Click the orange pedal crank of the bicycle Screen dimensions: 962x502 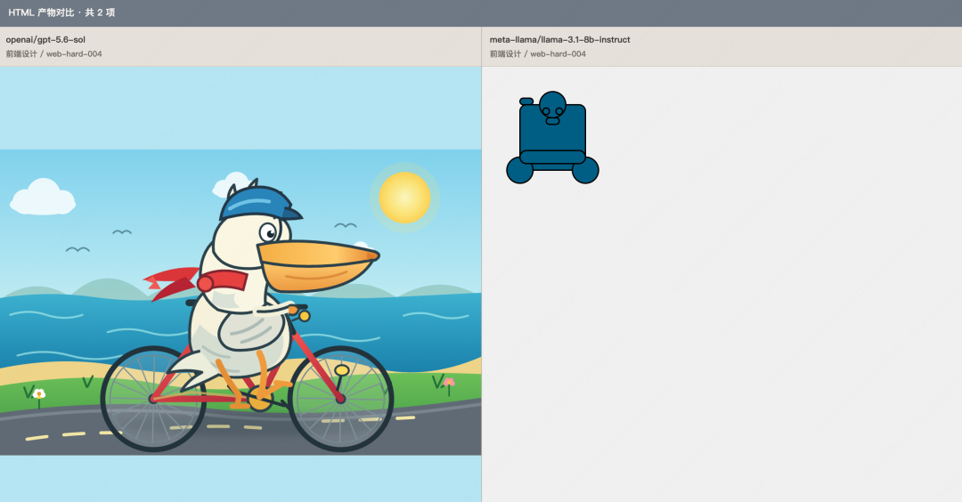point(260,401)
